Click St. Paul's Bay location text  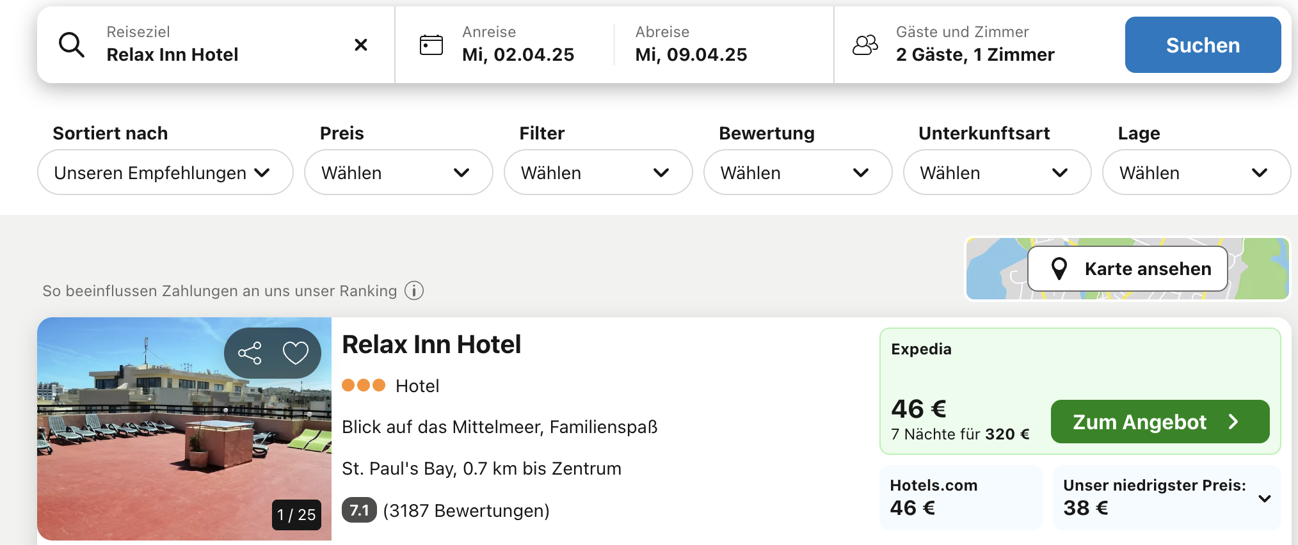coord(481,468)
